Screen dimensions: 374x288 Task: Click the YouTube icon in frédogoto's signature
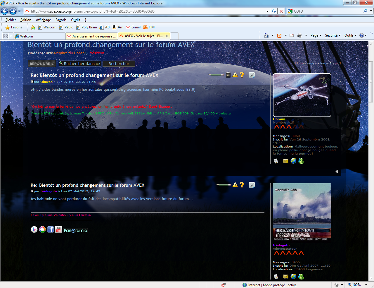click(59, 229)
